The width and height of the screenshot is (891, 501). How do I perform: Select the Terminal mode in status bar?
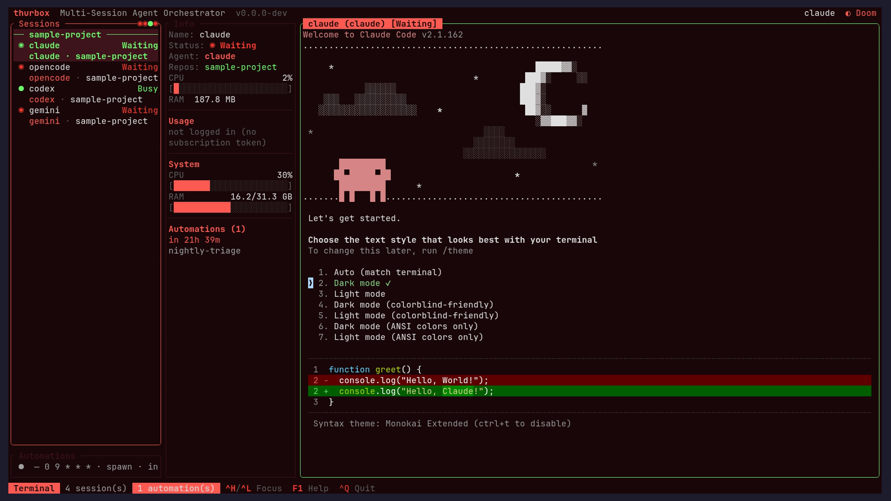[34, 488]
